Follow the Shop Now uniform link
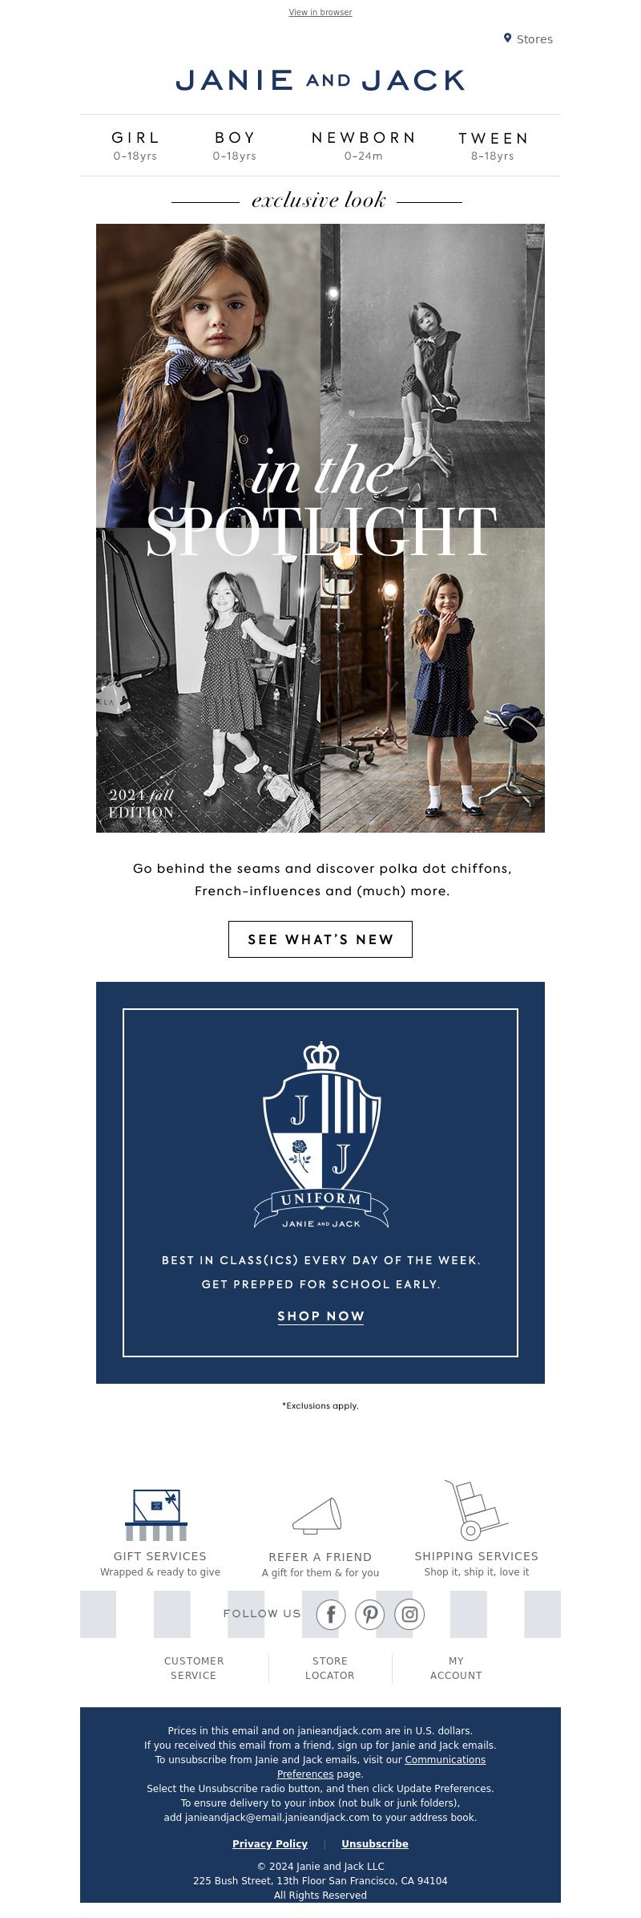Image resolution: width=641 pixels, height=1918 pixels. [x=320, y=1316]
